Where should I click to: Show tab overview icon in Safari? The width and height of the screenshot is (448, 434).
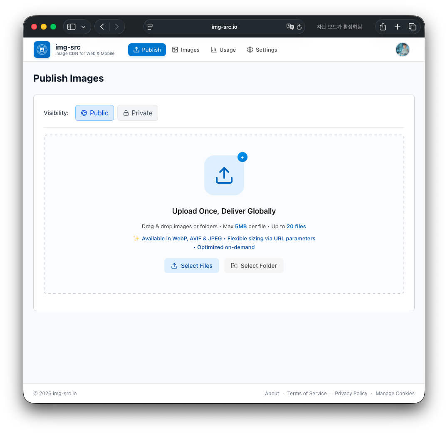click(412, 27)
